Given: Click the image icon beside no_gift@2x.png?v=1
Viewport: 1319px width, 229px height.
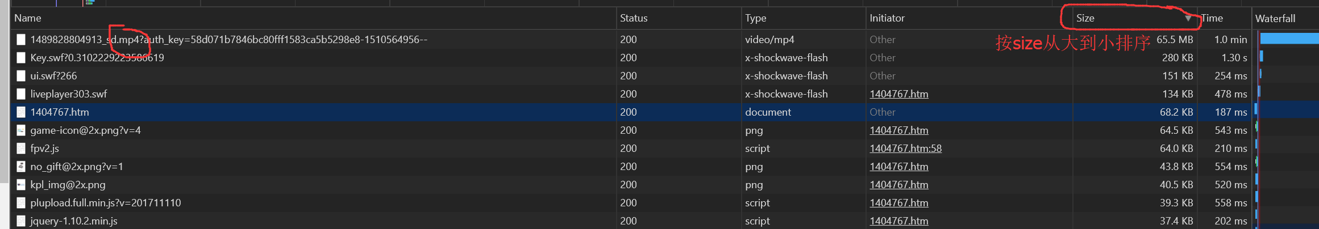Looking at the screenshot, I should pos(21,167).
